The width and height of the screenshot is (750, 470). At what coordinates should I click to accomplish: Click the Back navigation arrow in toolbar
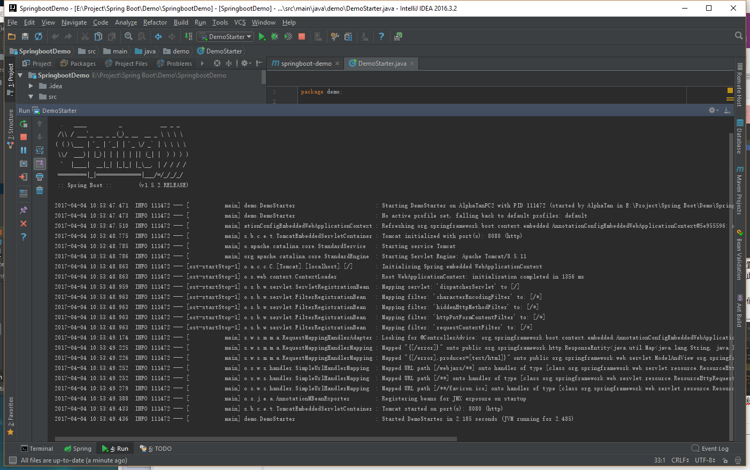coord(158,36)
